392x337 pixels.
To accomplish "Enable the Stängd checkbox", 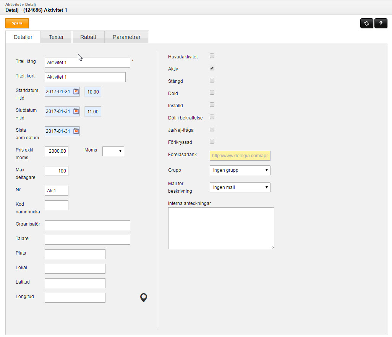I will pyautogui.click(x=212, y=80).
